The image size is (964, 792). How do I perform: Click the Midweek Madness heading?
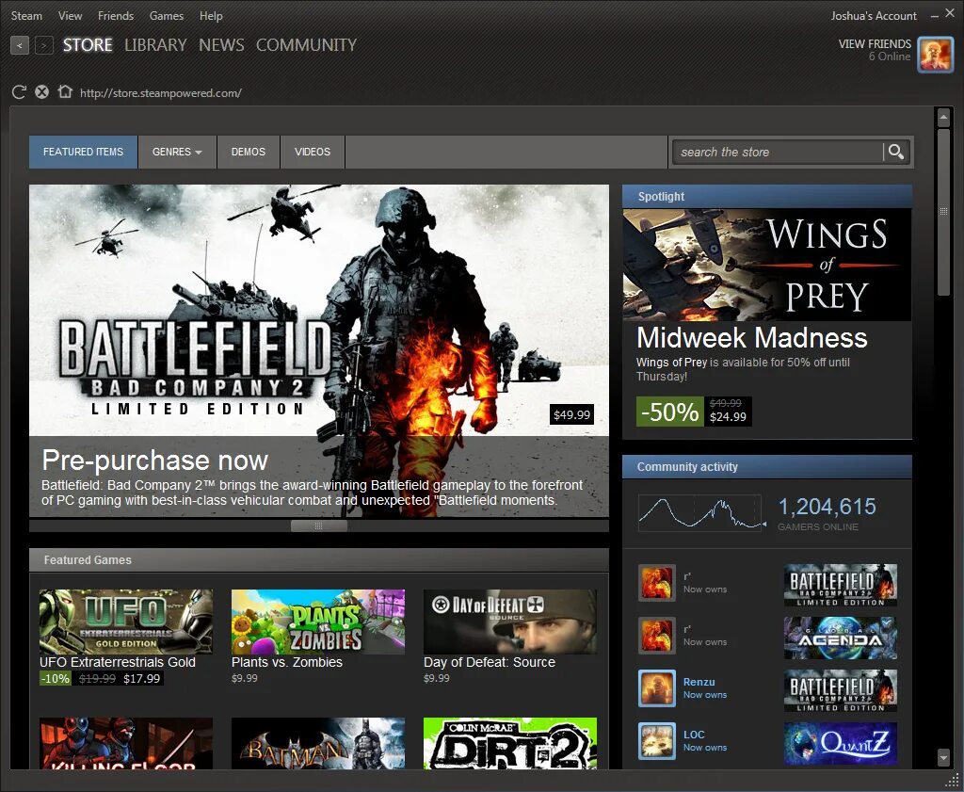pos(752,337)
